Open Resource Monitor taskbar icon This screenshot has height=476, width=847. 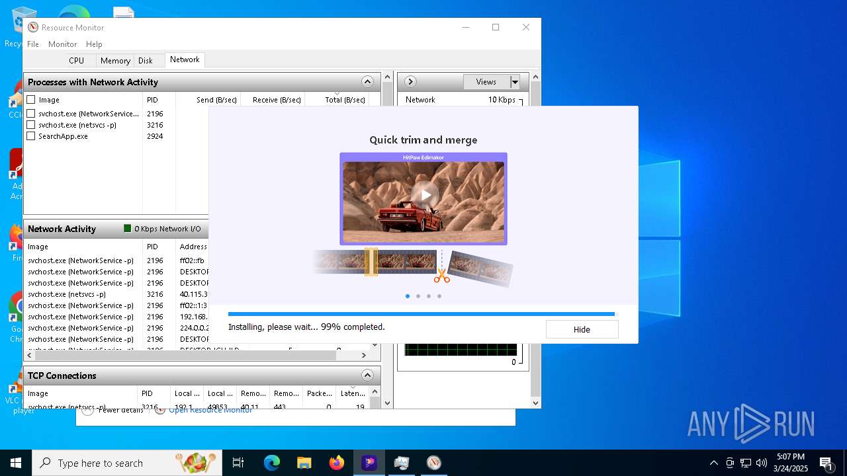tap(433, 463)
